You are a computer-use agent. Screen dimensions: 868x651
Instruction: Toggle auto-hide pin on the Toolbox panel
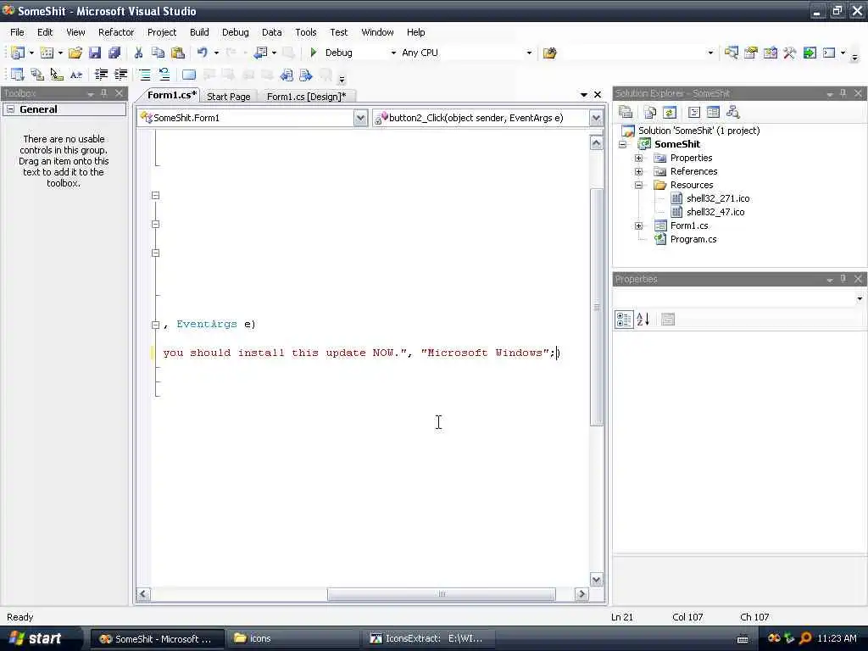(x=104, y=93)
